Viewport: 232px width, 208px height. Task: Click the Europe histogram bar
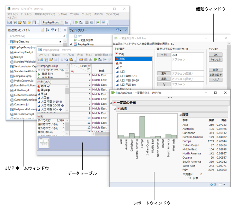(142, 127)
